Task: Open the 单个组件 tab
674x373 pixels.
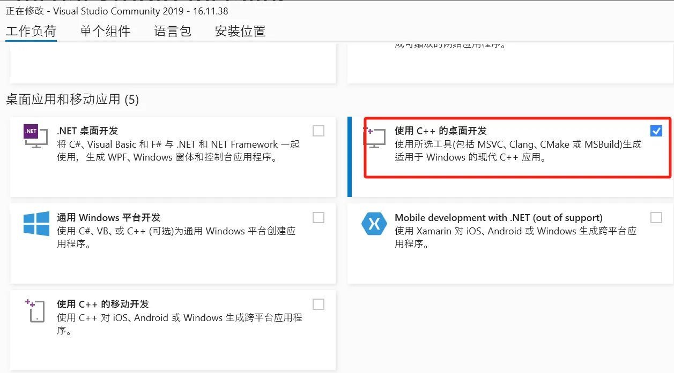Action: (x=105, y=31)
